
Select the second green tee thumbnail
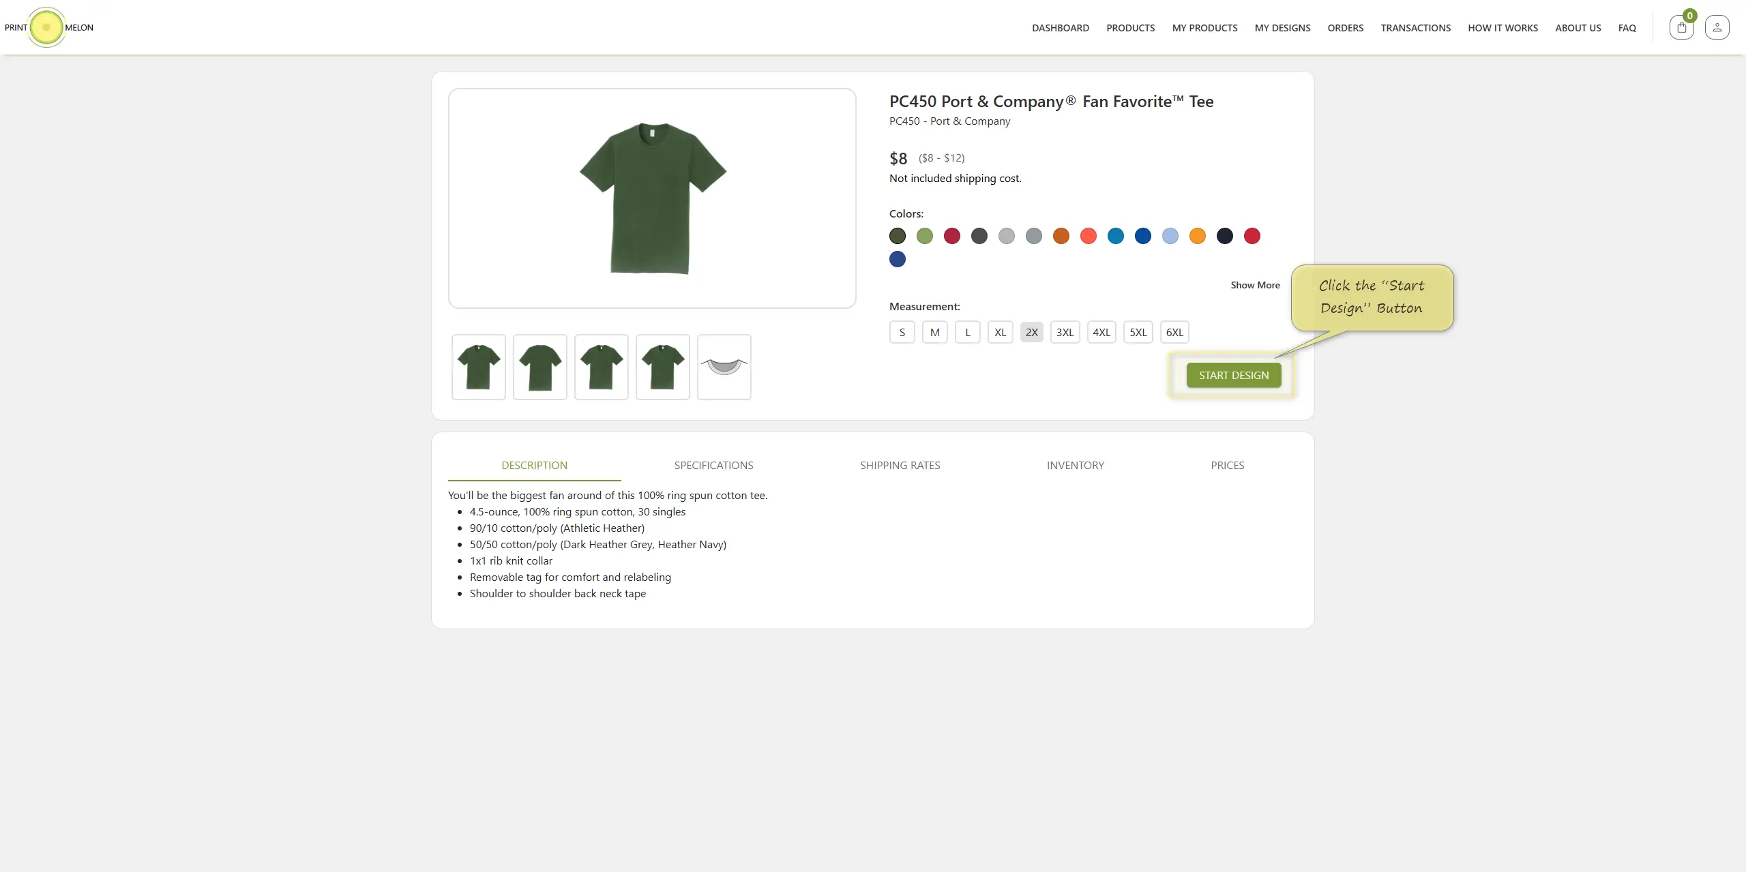tap(539, 367)
